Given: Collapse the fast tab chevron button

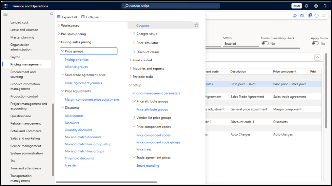Looking at the screenshot, I should pyautogui.click(x=317, y=57).
